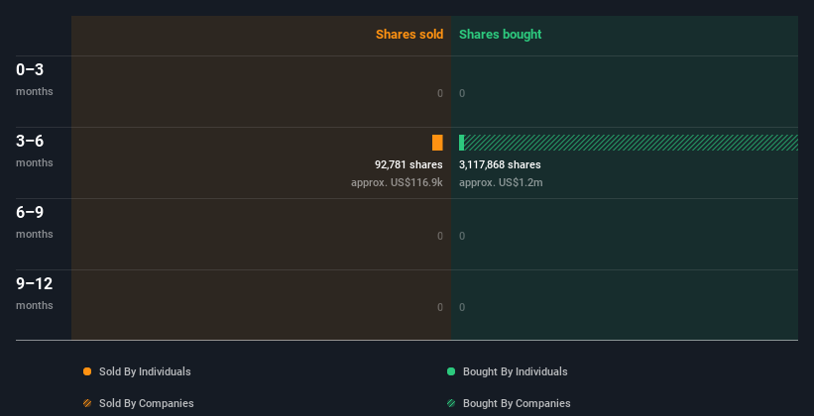Click the striped Bought By Companies legend icon

pos(451,403)
